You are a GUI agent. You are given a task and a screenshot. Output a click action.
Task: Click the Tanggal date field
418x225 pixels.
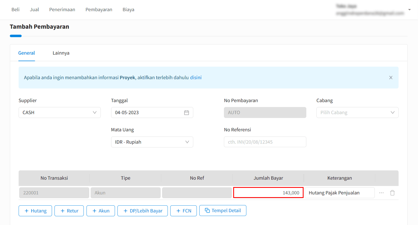click(x=152, y=112)
